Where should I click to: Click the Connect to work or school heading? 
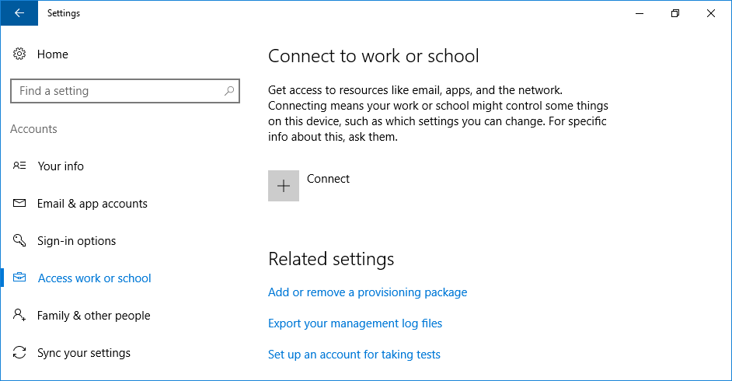pos(374,56)
